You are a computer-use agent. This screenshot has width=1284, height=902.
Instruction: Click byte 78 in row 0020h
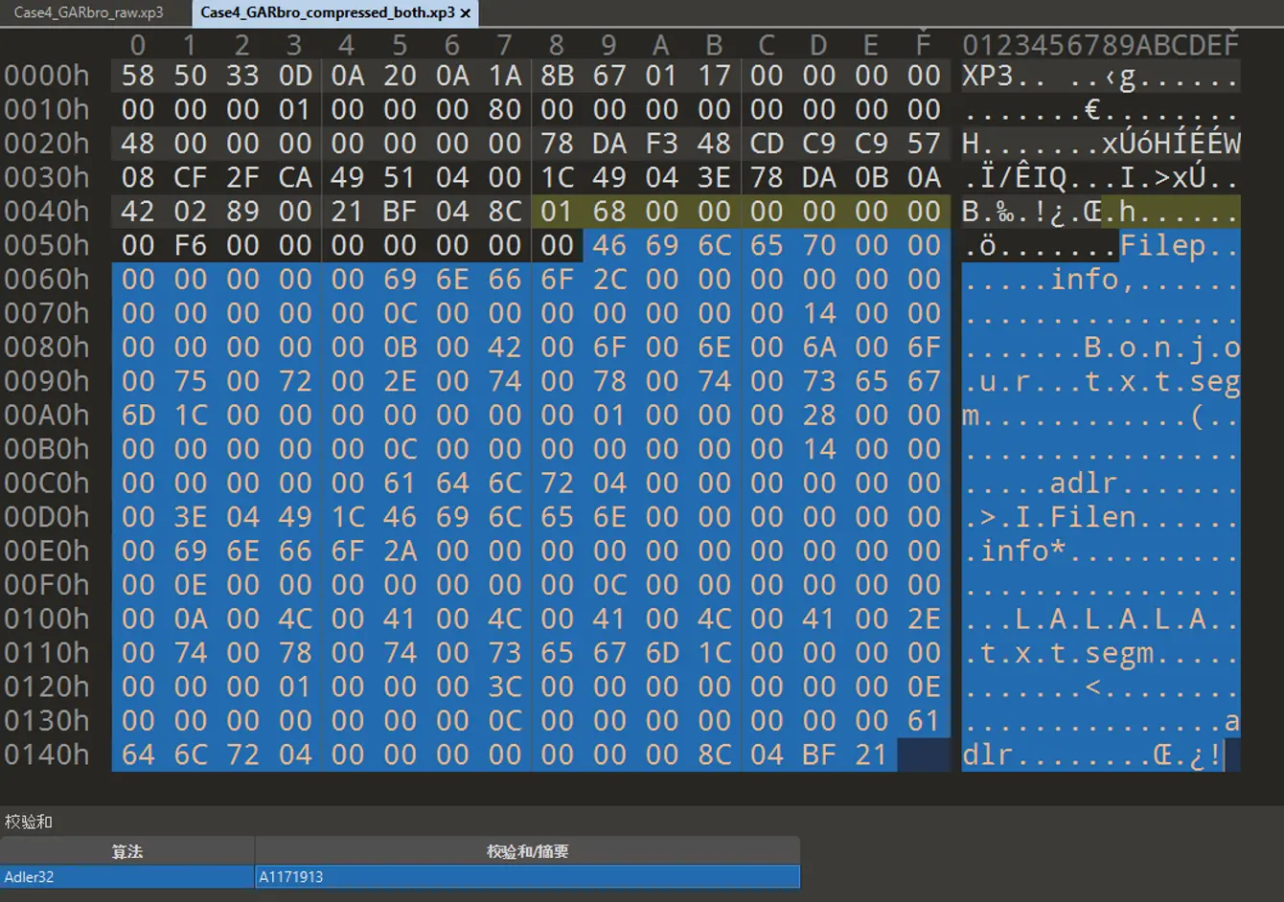pyautogui.click(x=557, y=144)
